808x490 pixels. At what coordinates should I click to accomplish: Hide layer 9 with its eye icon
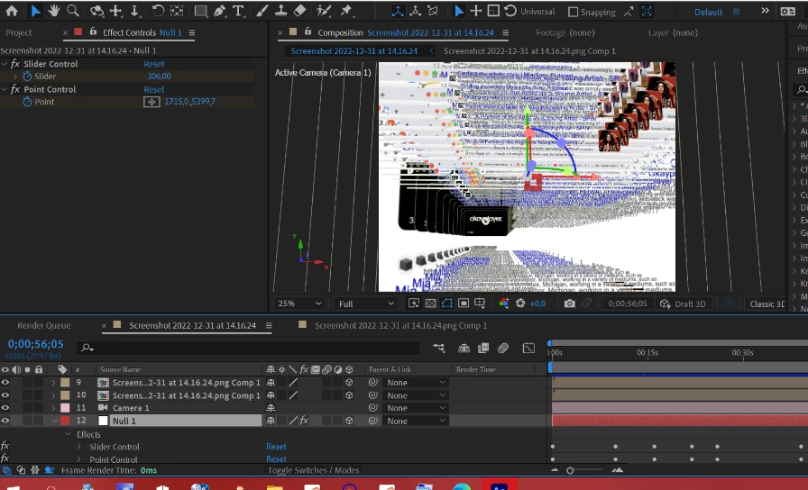click(5, 383)
